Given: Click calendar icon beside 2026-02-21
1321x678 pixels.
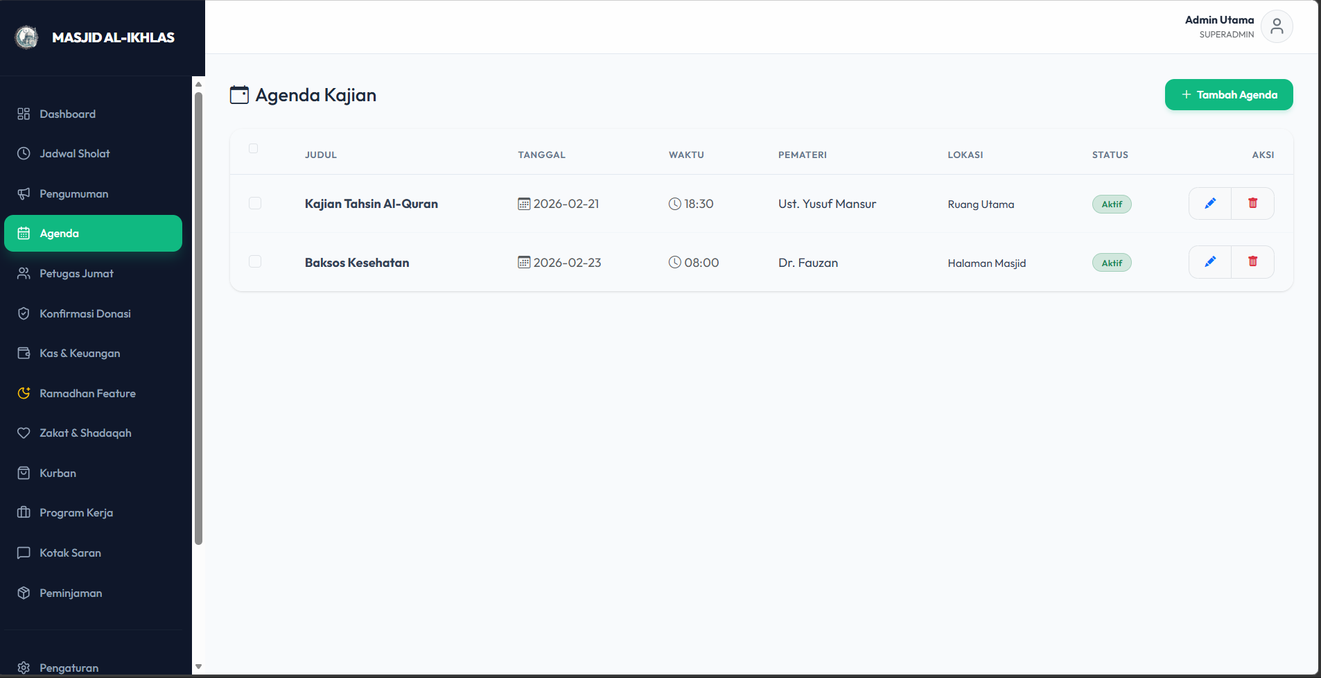Looking at the screenshot, I should point(524,204).
